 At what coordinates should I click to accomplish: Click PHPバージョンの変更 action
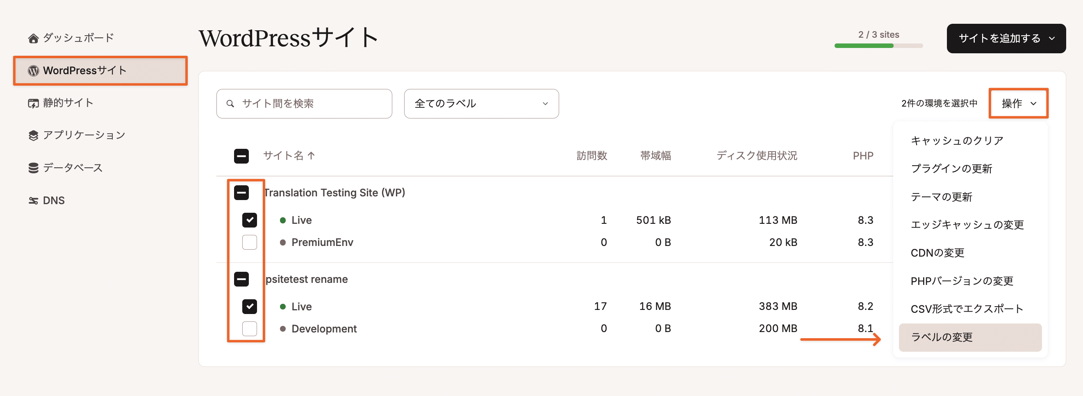[962, 280]
